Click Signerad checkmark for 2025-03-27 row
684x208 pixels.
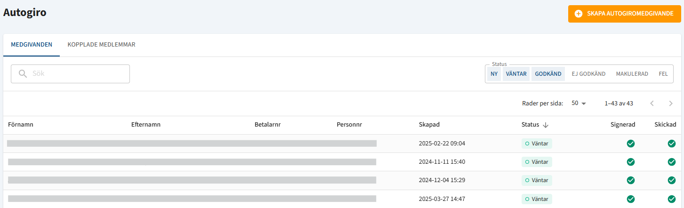coord(631,199)
